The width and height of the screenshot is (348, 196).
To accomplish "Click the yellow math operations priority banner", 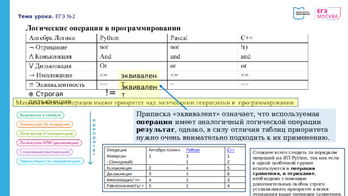I will pyautogui.click(x=156, y=103).
